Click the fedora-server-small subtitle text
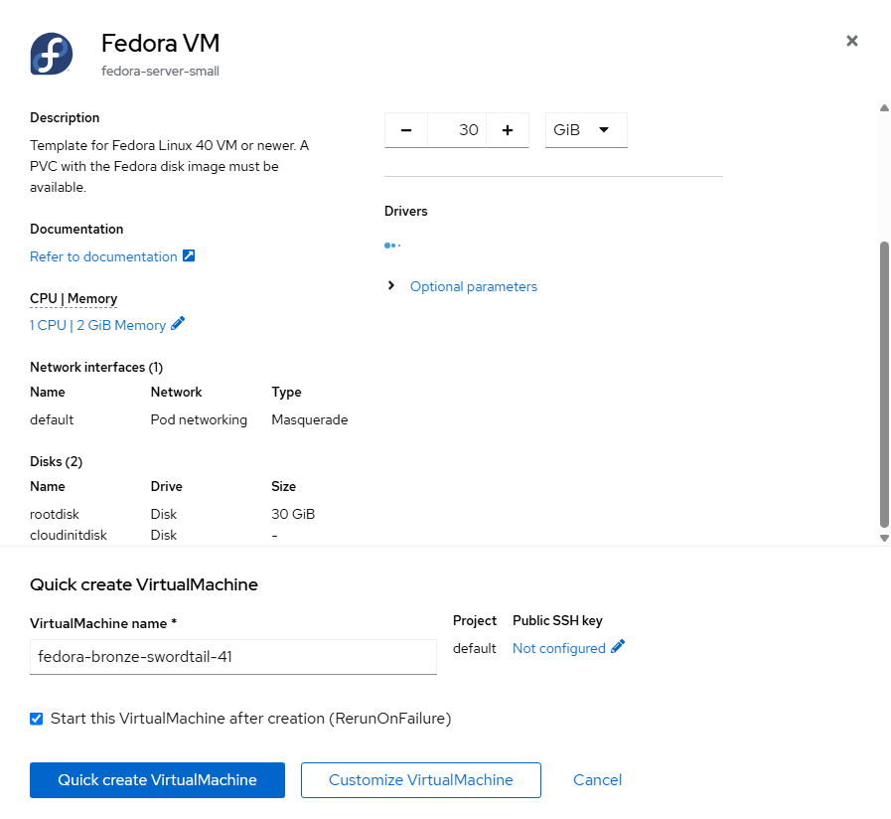This screenshot has height=819, width=891. [x=160, y=72]
